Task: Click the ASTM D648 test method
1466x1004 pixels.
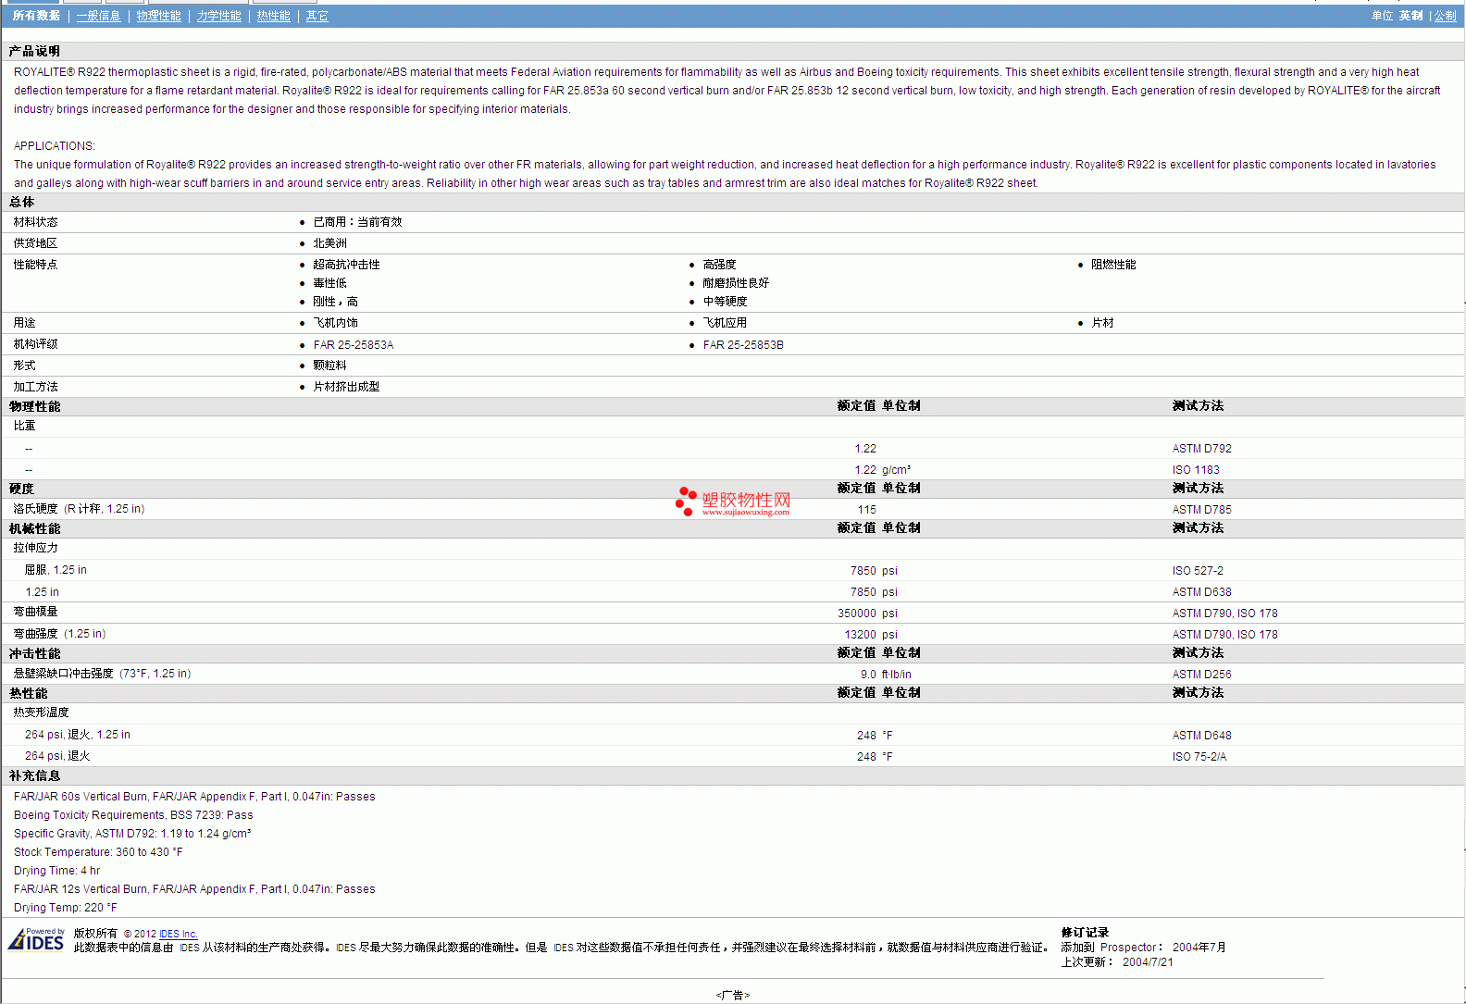Action: [x=1201, y=736]
